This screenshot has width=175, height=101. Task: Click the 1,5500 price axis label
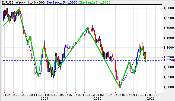(x=169, y=18)
